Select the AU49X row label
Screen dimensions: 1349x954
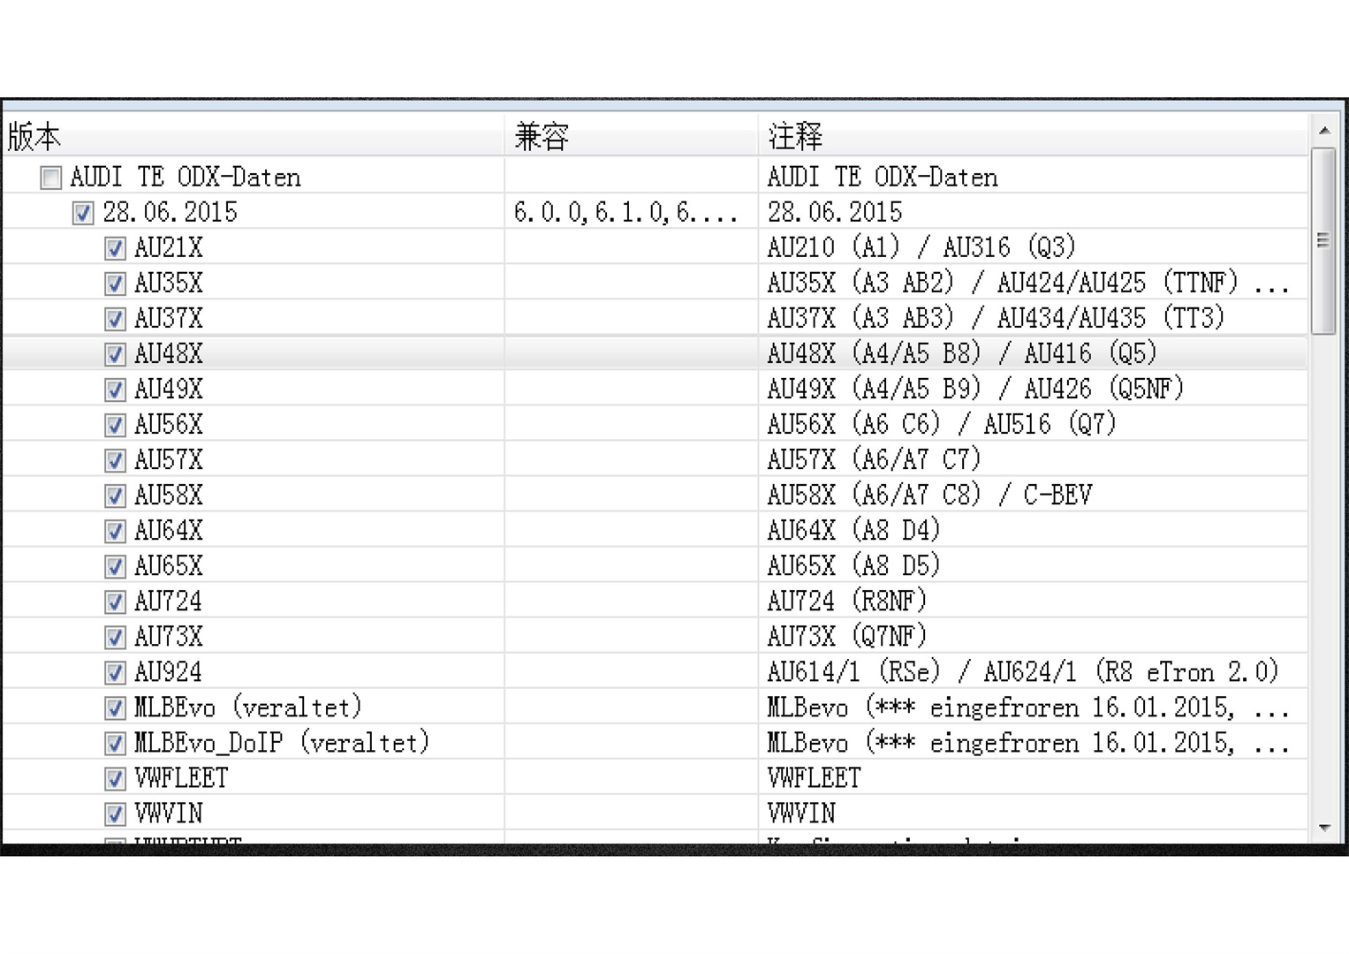[x=169, y=390]
